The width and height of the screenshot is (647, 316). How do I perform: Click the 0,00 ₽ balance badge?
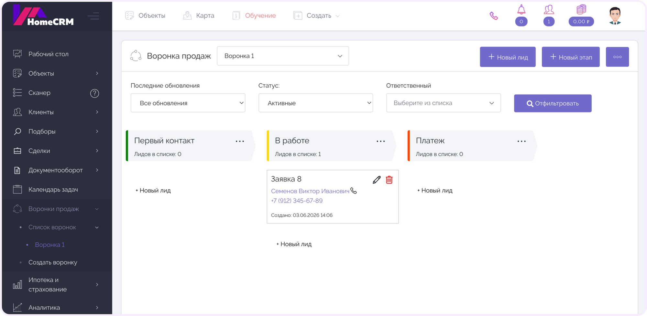click(581, 22)
